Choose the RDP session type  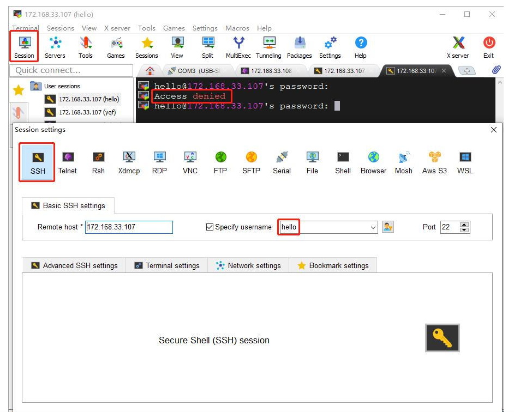(x=160, y=162)
